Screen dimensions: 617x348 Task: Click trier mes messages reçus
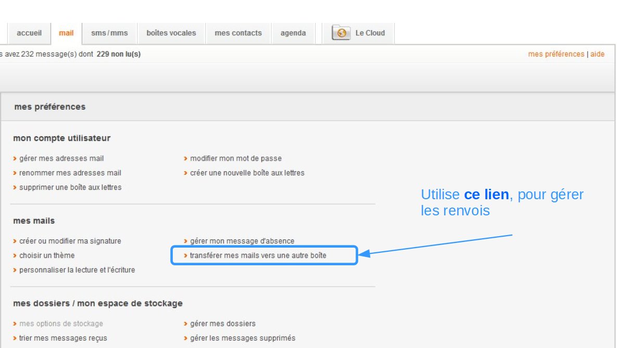63,338
